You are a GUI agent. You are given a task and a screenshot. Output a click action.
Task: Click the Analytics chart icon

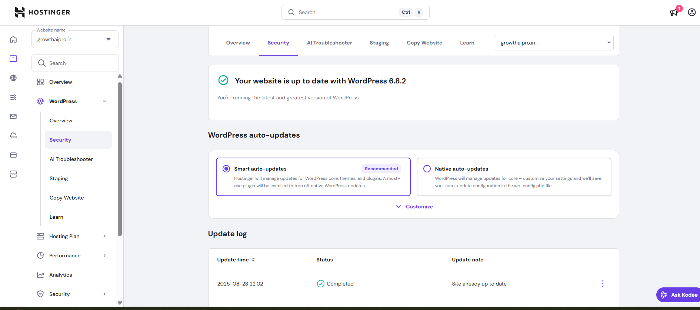[x=40, y=275]
